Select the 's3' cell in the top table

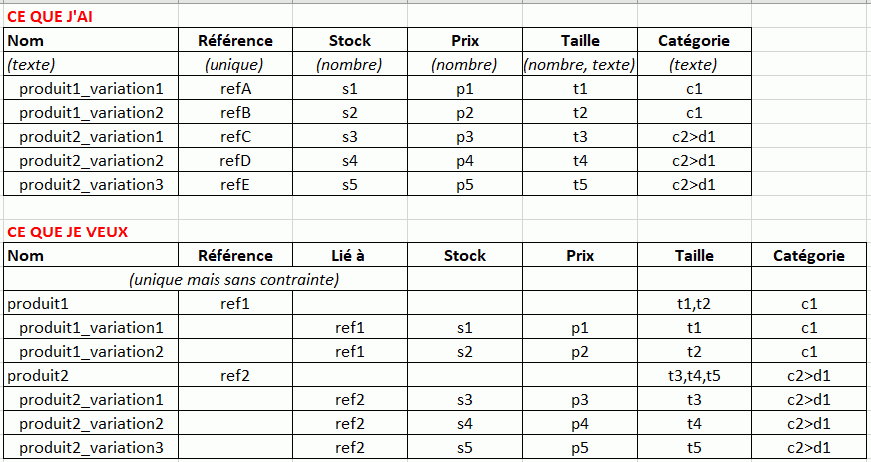(350, 137)
